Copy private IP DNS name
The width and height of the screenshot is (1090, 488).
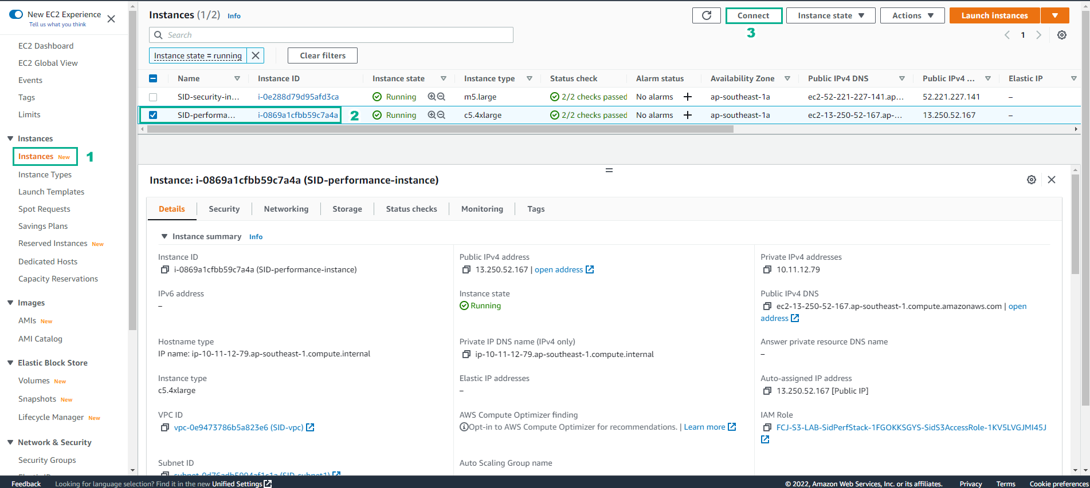[x=466, y=354]
